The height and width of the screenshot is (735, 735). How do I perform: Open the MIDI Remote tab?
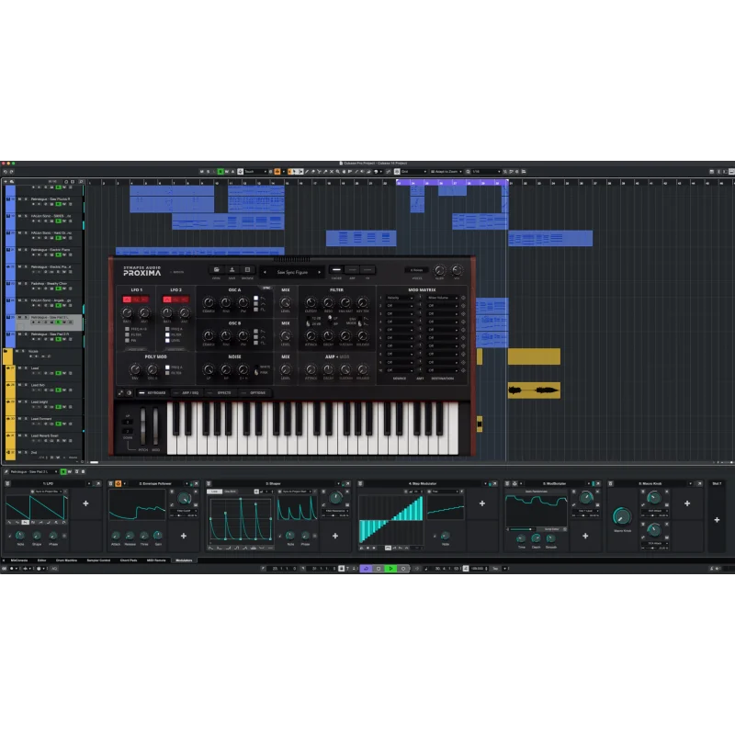[x=156, y=560]
